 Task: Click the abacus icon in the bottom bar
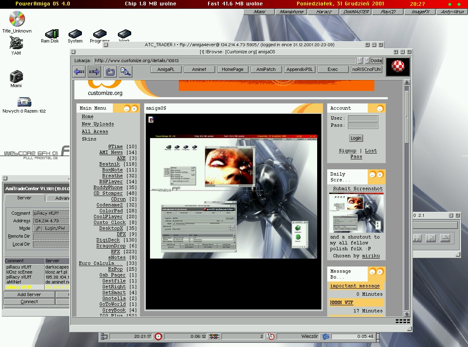tap(214, 337)
